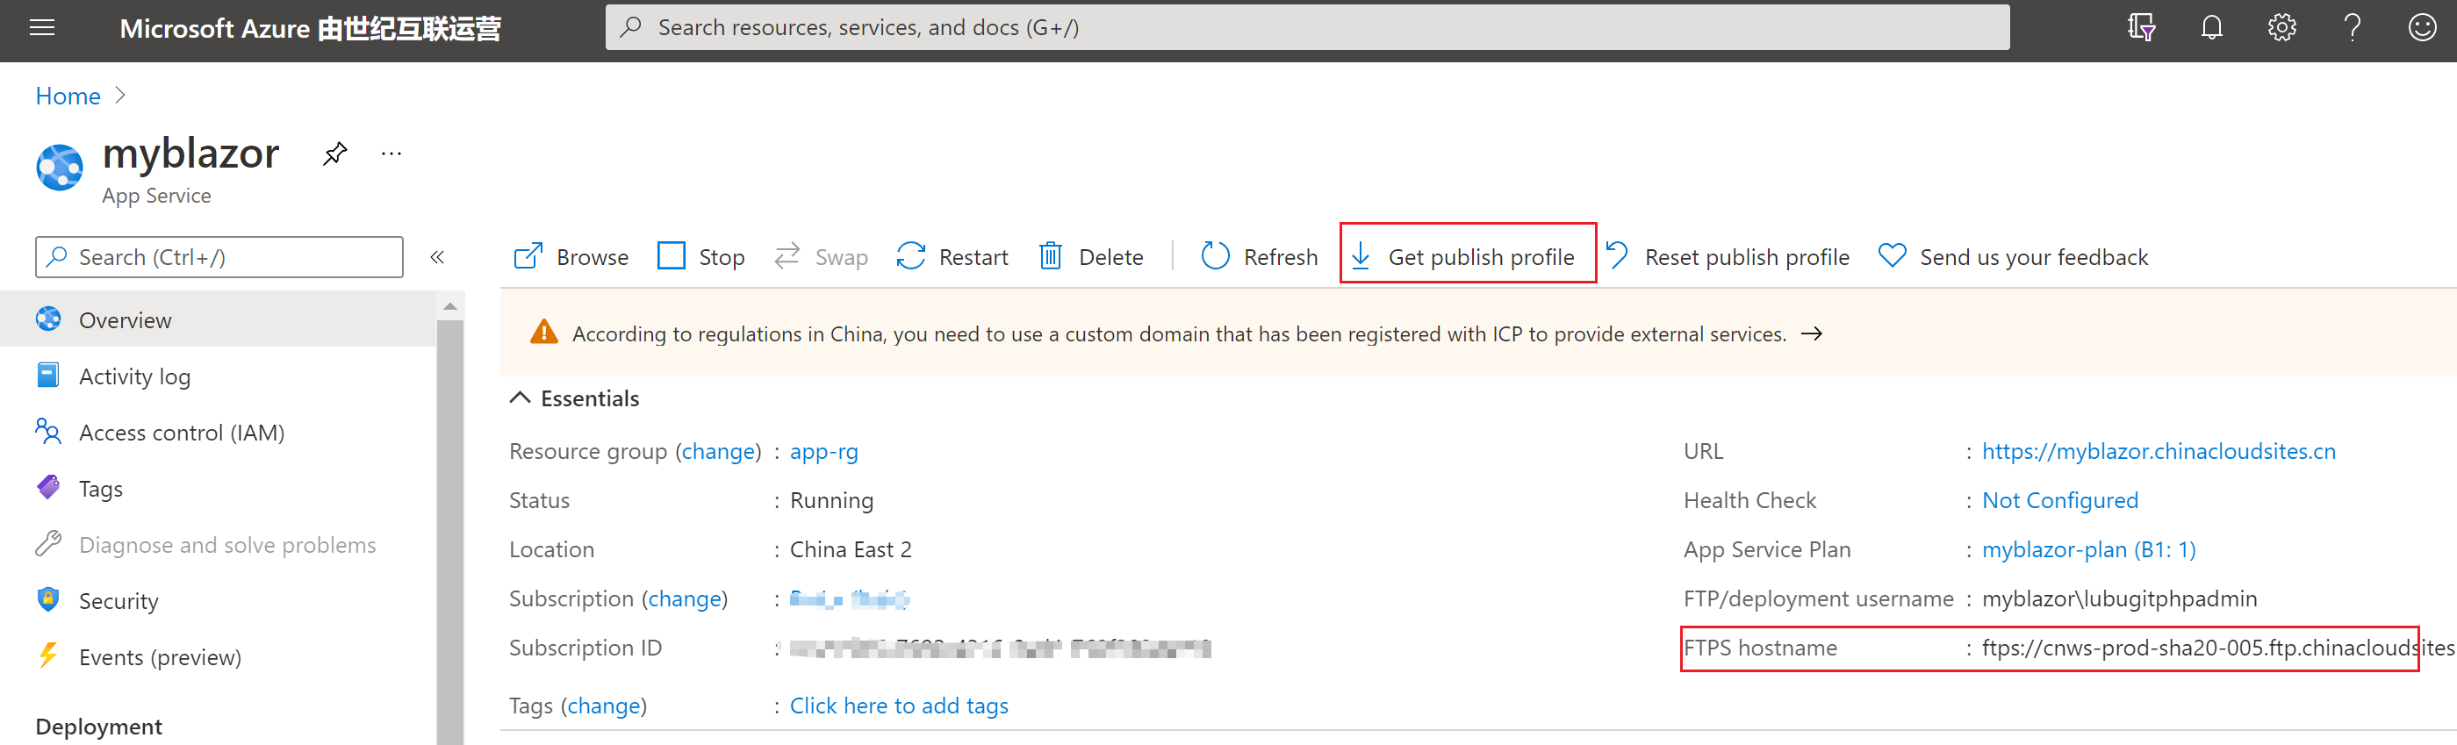Click the app-rg resource group link
2457x745 pixels.
[823, 451]
